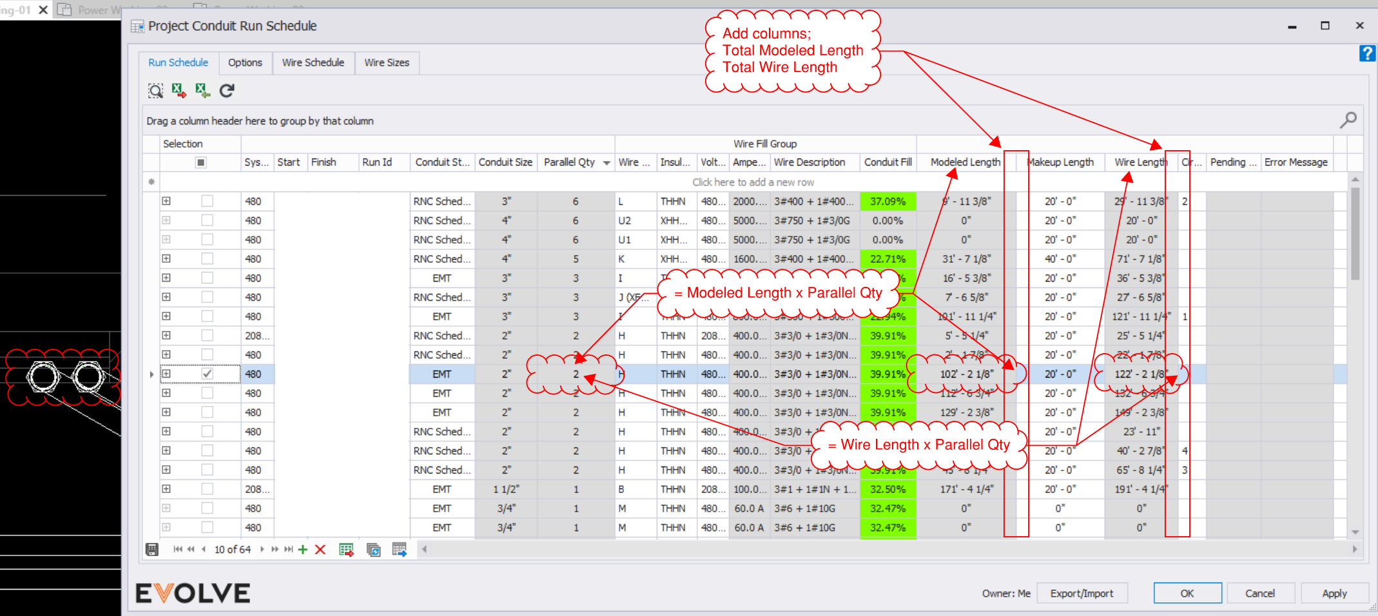Click the Export/Import button
1378x616 pixels.
(1082, 593)
